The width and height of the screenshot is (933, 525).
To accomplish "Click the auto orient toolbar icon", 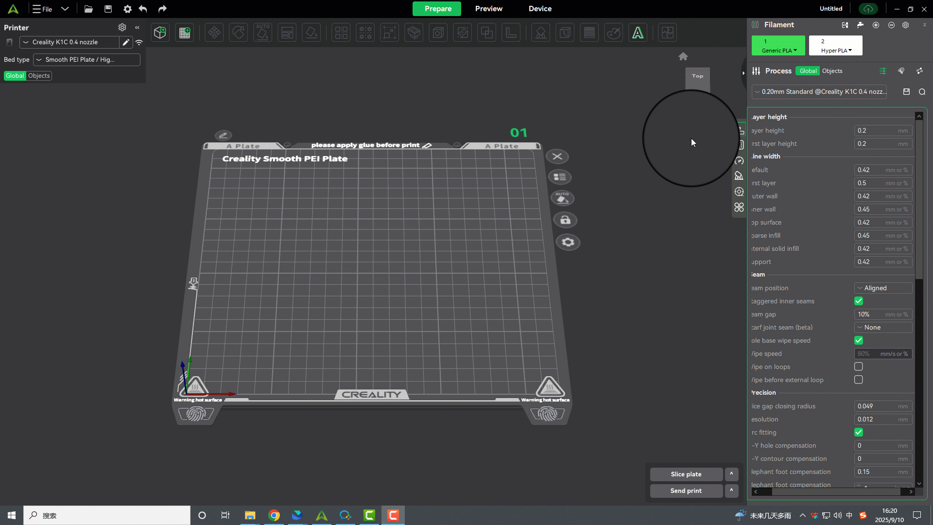I will [262, 33].
